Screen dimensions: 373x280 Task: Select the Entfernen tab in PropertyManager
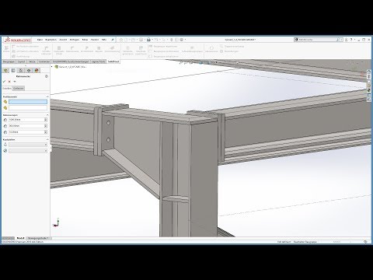point(19,89)
